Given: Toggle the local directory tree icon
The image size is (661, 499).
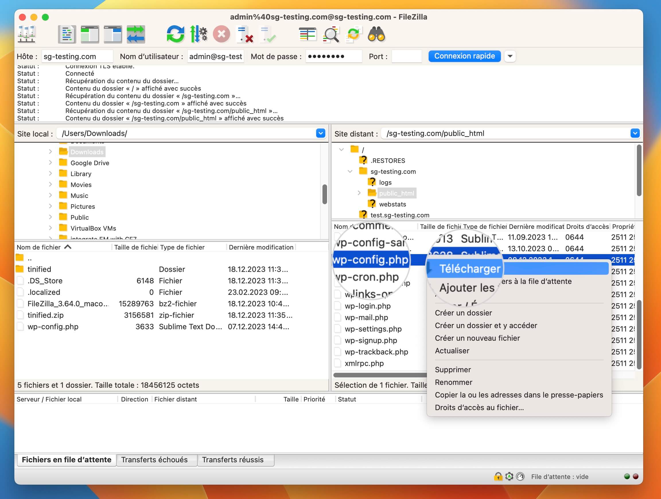Looking at the screenshot, I should click(x=90, y=34).
